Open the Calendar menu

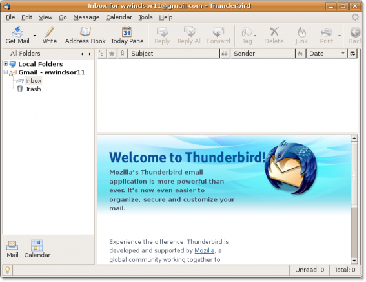coord(119,17)
